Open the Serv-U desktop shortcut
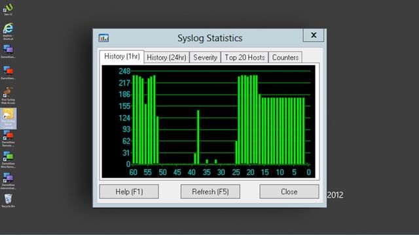 tap(8, 8)
